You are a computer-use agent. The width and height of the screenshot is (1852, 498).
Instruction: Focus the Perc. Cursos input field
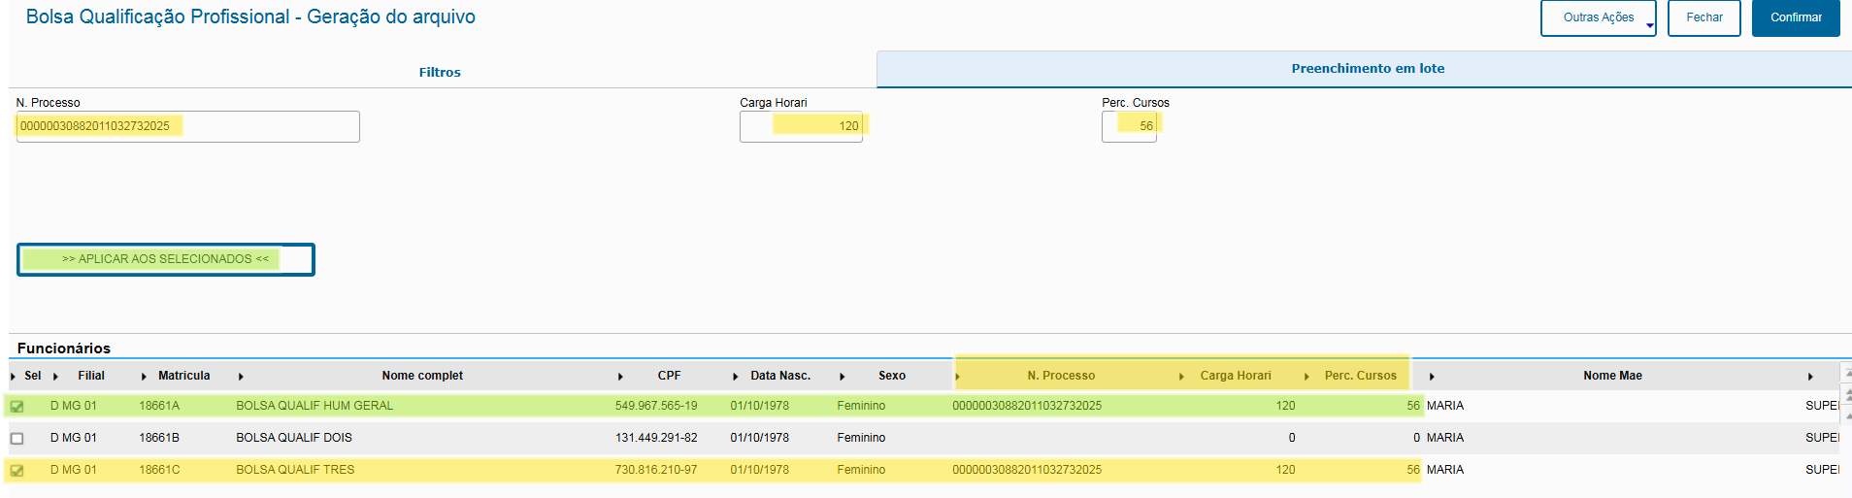1129,126
